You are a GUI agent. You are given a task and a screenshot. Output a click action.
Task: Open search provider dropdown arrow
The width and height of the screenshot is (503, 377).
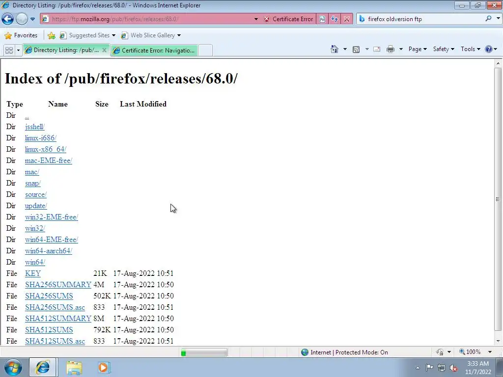pos(498,19)
